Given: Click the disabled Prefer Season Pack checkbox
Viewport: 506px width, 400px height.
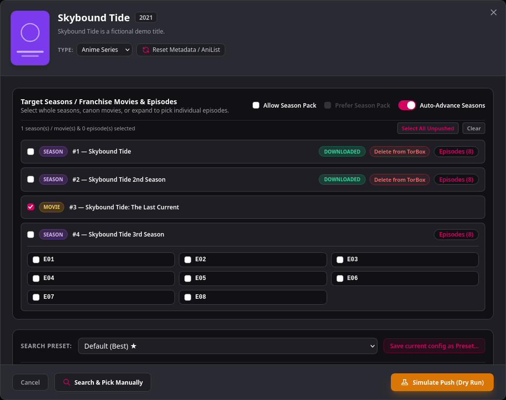Looking at the screenshot, I should tap(328, 105).
